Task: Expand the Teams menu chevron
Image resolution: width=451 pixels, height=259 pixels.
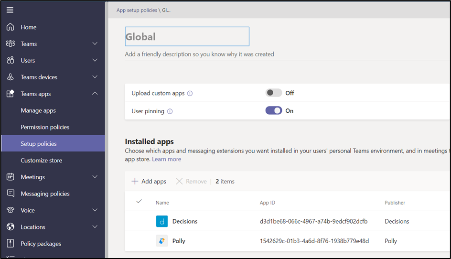Action: click(95, 43)
